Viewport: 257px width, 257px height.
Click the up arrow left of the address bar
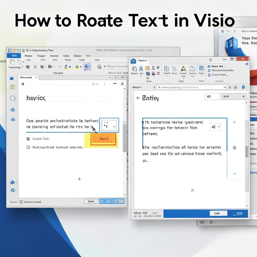click(154, 87)
